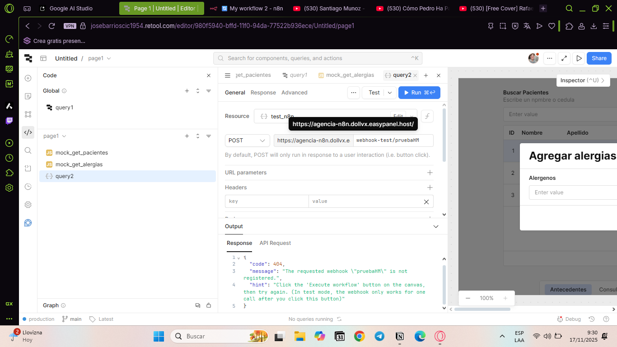The image size is (617, 347).
Task: Delete the header key-value row
Action: [426, 202]
